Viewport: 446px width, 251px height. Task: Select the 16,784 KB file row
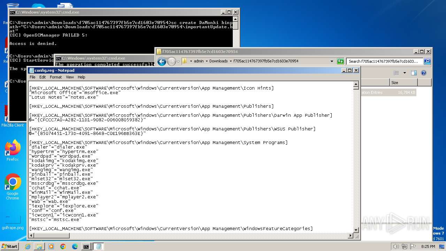point(388,92)
